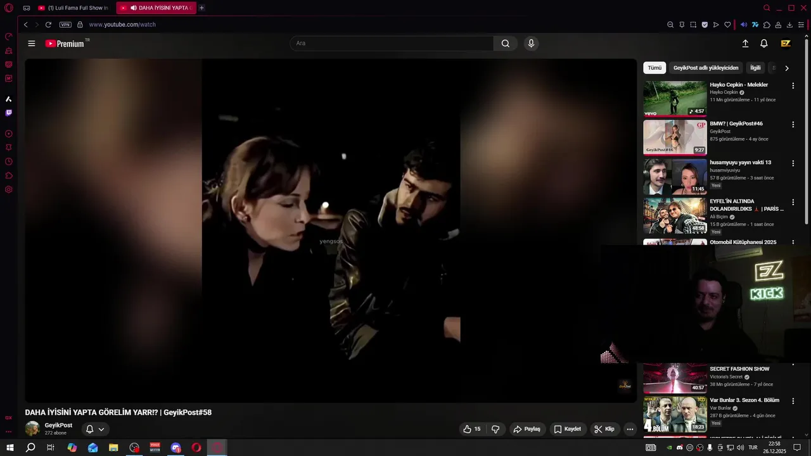Click the youtube.com/watch address bar

coord(122,25)
